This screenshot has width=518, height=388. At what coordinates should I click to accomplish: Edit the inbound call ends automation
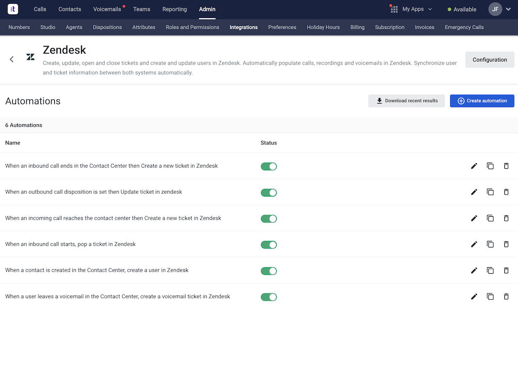(474, 166)
